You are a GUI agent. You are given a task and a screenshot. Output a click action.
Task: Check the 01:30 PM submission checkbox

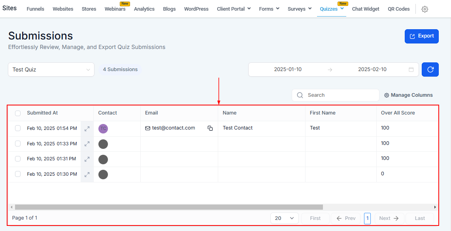18,174
